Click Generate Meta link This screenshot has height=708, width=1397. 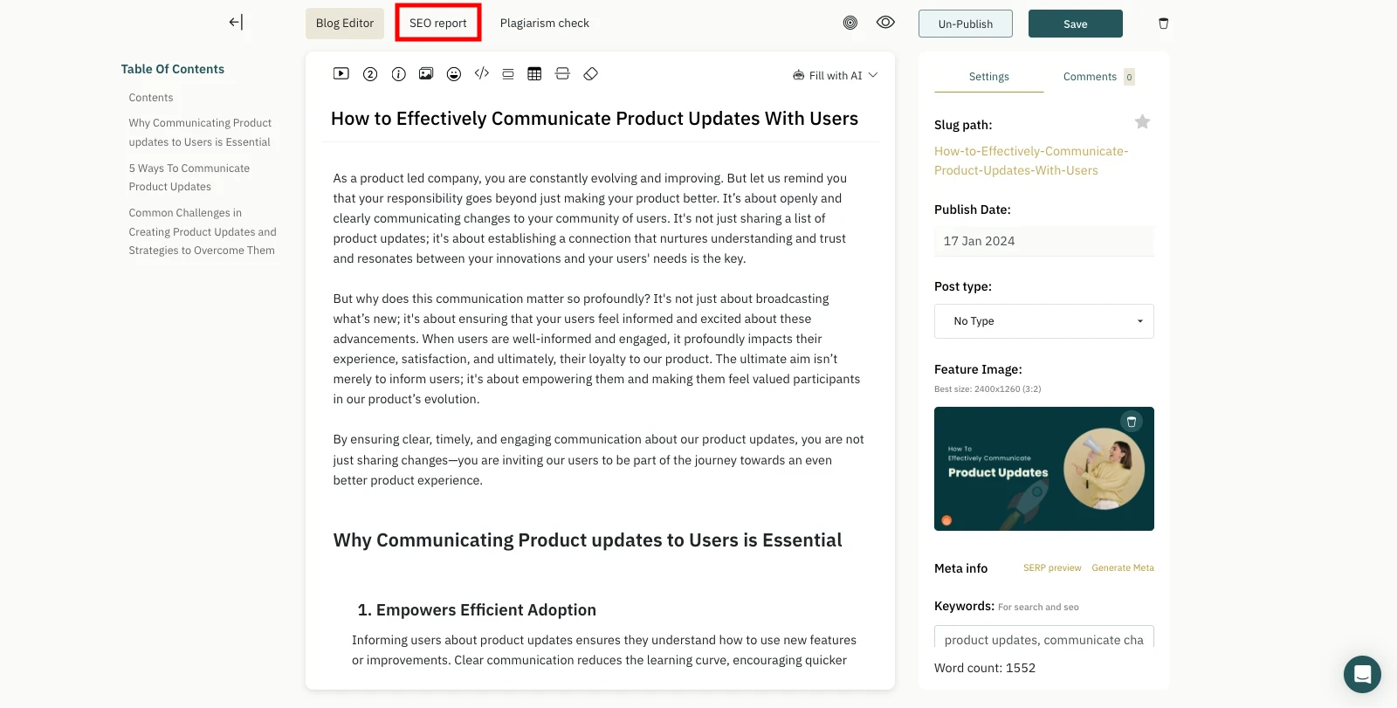pyautogui.click(x=1123, y=568)
